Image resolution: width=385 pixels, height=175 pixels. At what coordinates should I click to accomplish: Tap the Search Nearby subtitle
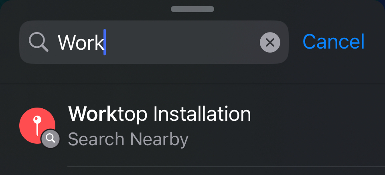tap(128, 139)
